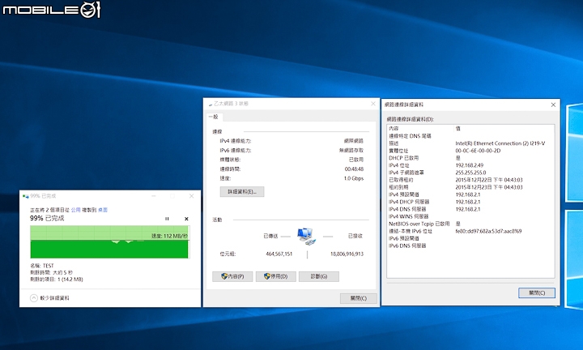Click the 速度: 112 MB/秒 label
This screenshot has height=350, width=583.
169,236
